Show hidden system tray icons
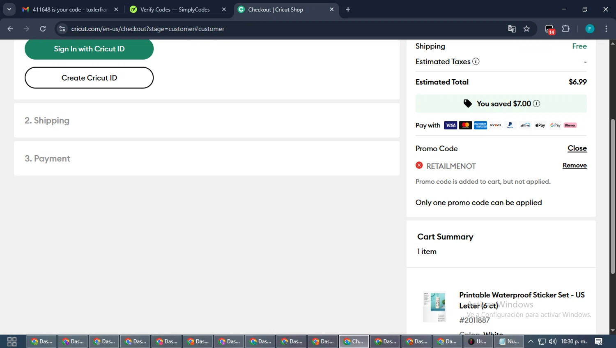Image resolution: width=616 pixels, height=348 pixels. coord(531,341)
